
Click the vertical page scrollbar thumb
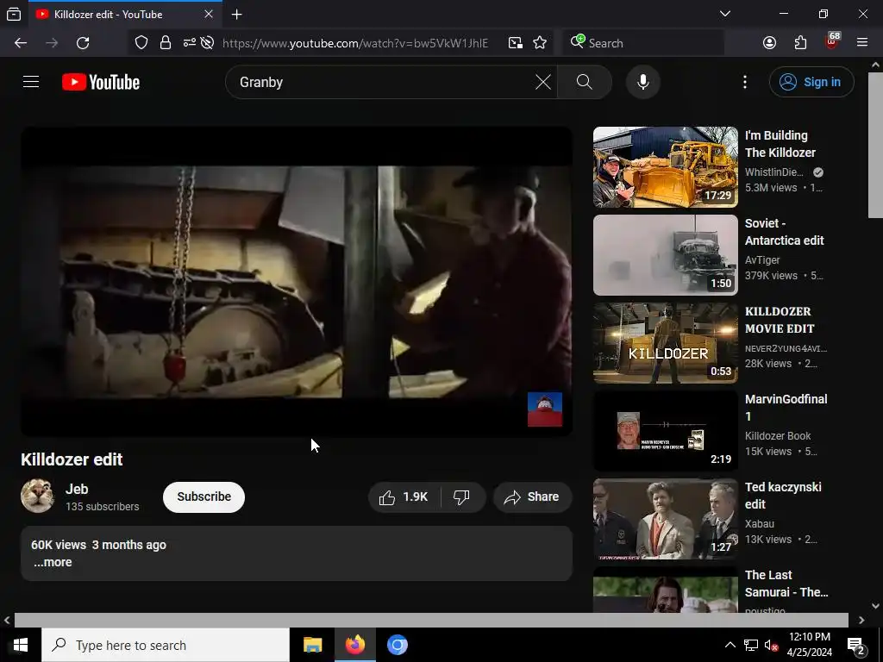[x=875, y=145]
